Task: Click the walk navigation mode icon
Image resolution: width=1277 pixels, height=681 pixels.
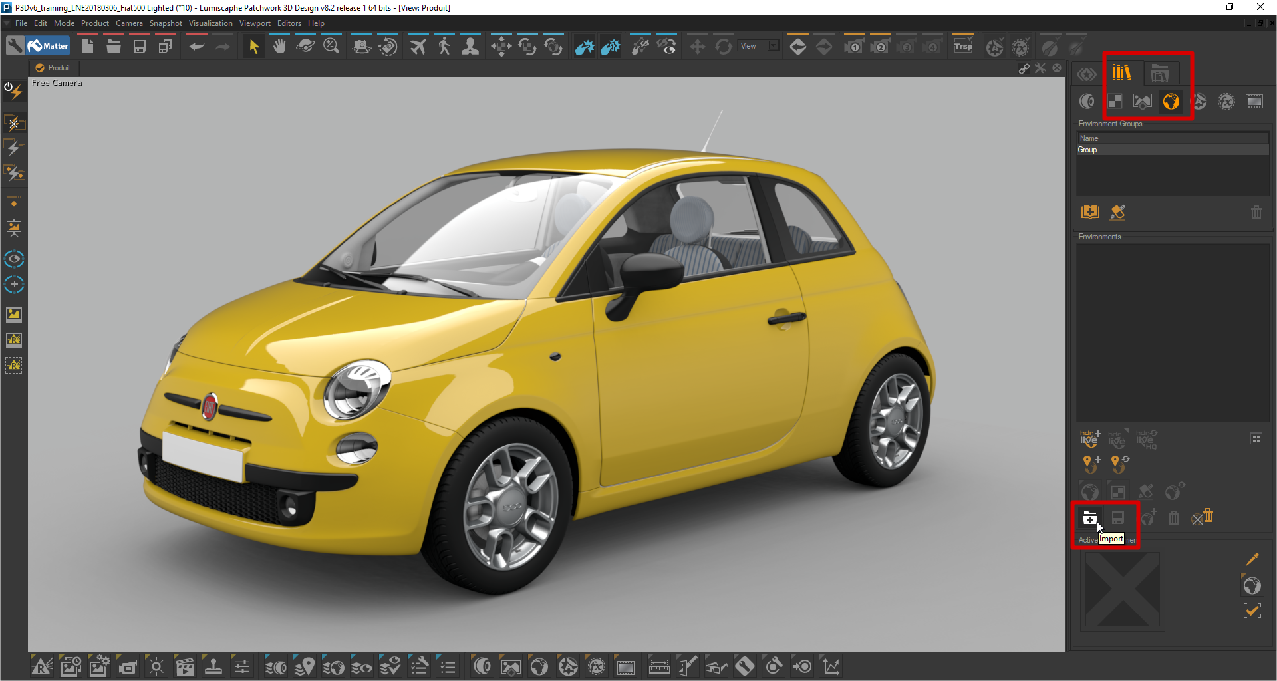Action: pos(444,47)
